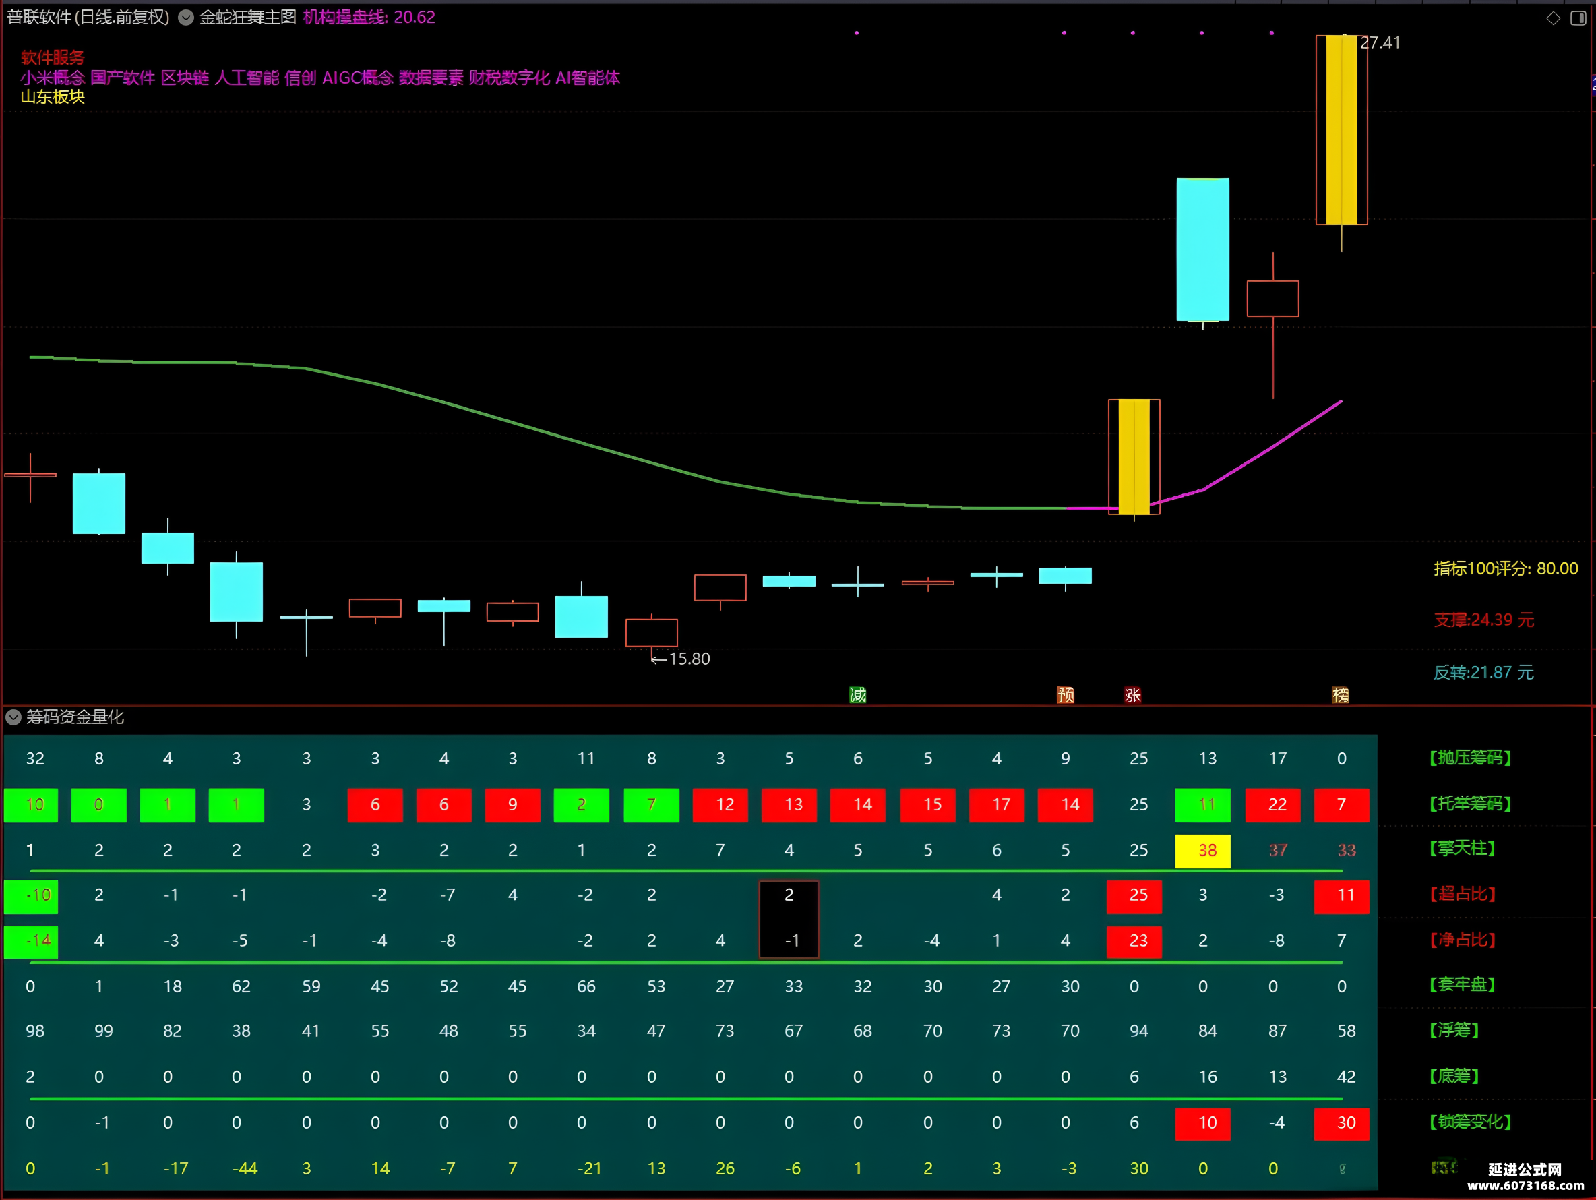Viewport: 1596px width, 1200px height.
Task: Select the 【超占比】 row label
Action: point(1462,894)
